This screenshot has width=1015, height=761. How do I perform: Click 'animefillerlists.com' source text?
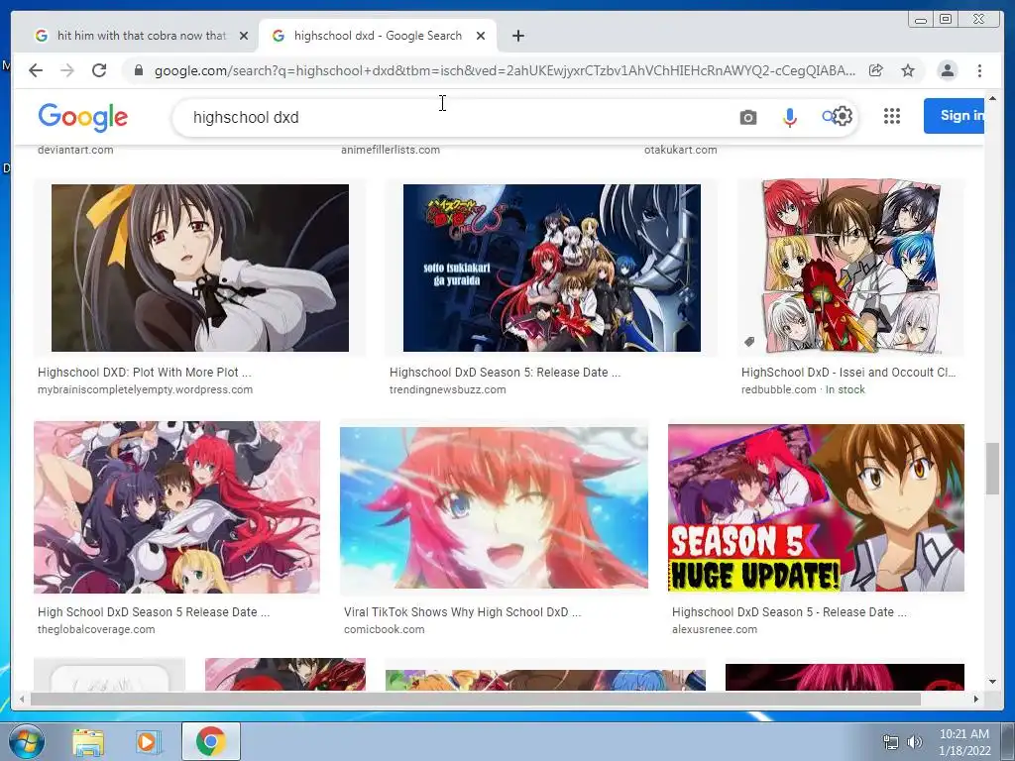[391, 150]
